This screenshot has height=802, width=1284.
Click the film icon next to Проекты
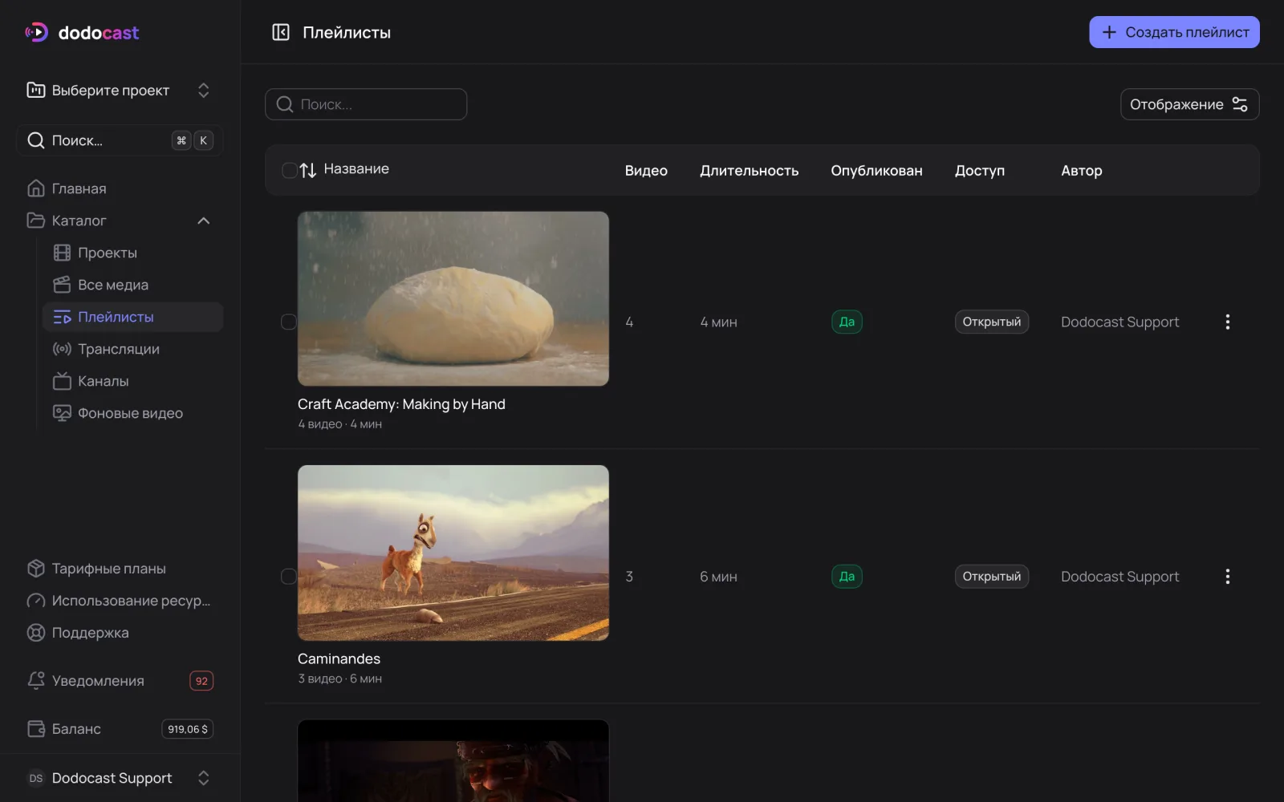(62, 253)
